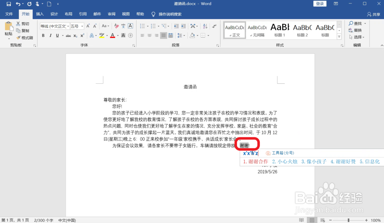Decrease paragraph indent
The image size is (384, 223).
tap(176, 26)
